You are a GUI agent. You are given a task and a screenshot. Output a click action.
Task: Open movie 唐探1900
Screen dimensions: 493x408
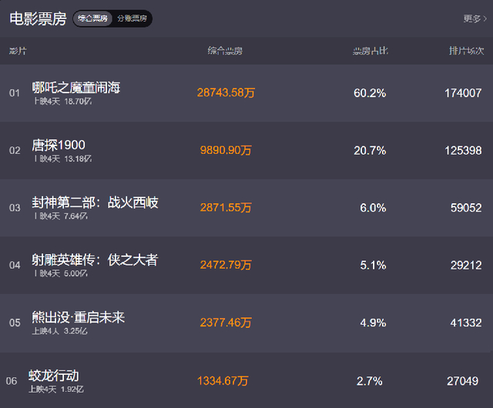point(59,145)
